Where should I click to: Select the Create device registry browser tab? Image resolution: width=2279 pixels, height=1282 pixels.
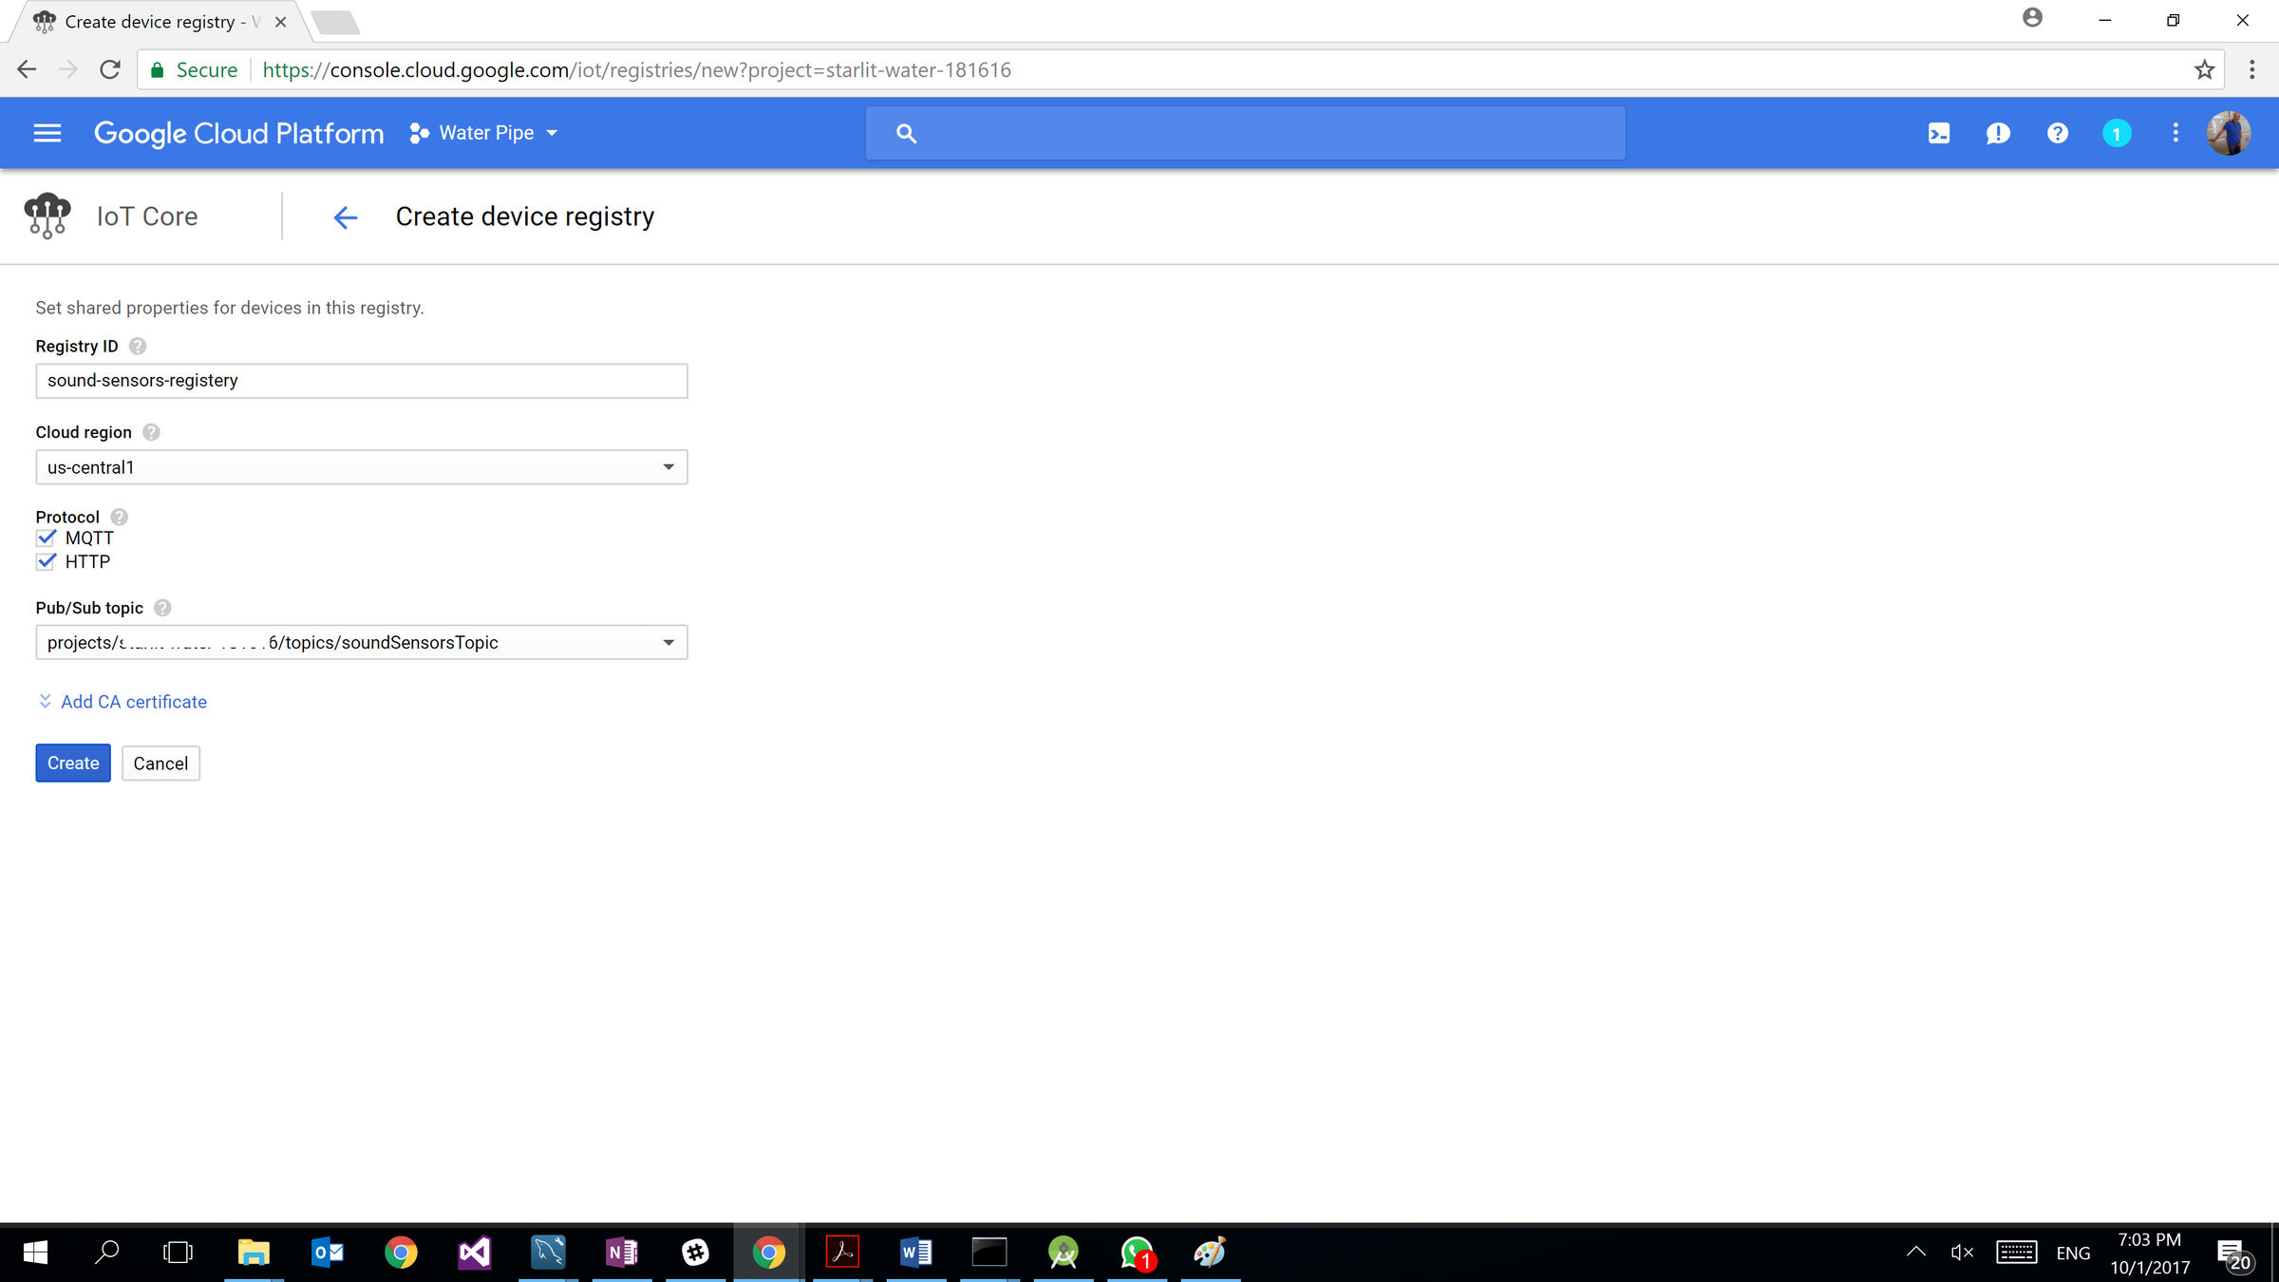pyautogui.click(x=152, y=22)
